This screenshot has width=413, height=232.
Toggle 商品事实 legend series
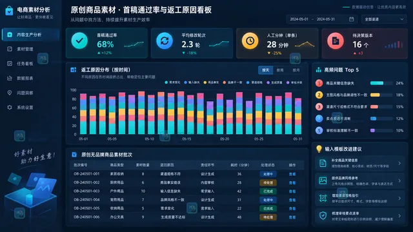pos(211,82)
